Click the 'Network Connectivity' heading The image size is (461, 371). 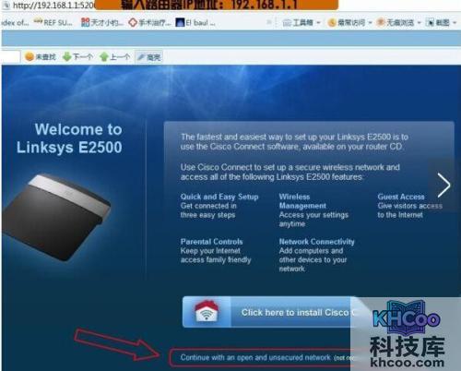tap(316, 242)
